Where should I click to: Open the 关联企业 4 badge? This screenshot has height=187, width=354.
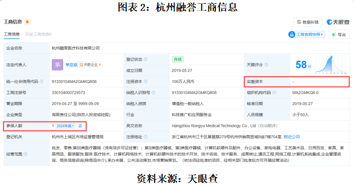tap(90, 65)
